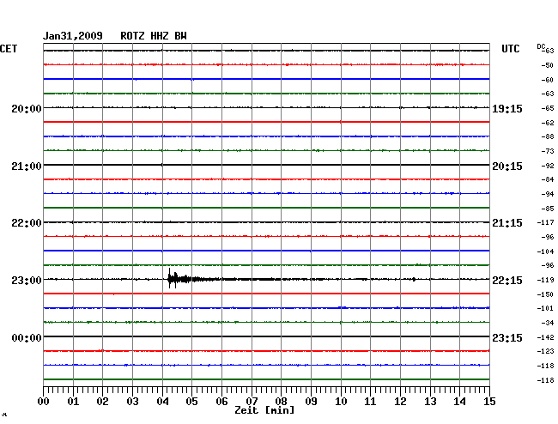558x424 pixels.
Task: Click the 21:00 CET time label
Action: [x=27, y=167]
